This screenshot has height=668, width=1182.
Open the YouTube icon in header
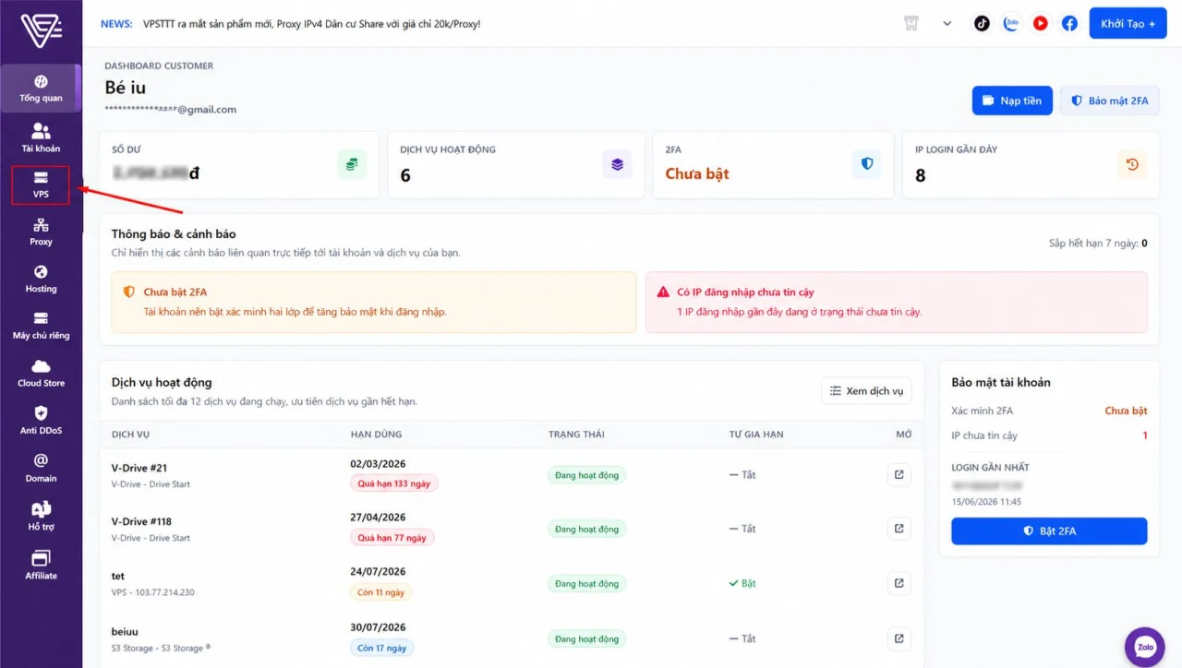pyautogui.click(x=1041, y=24)
